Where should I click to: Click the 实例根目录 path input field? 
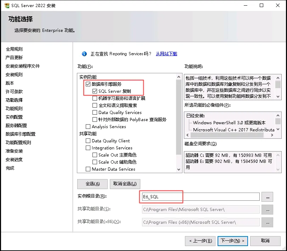[200, 196]
